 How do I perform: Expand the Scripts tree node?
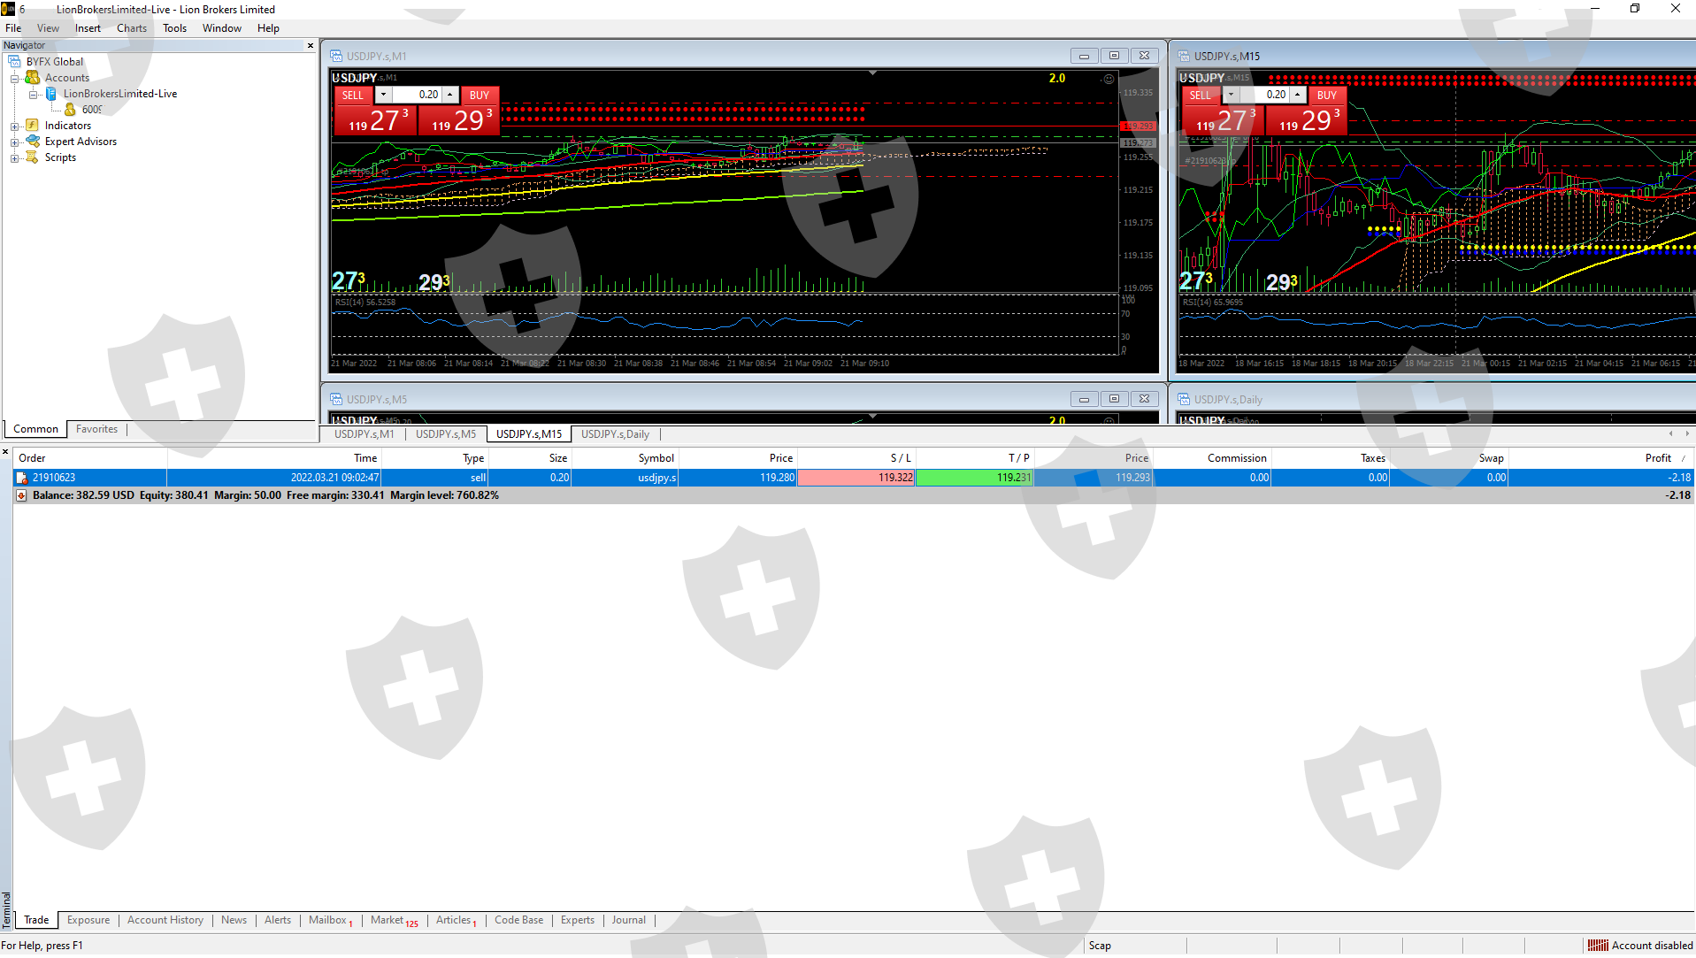pos(14,158)
